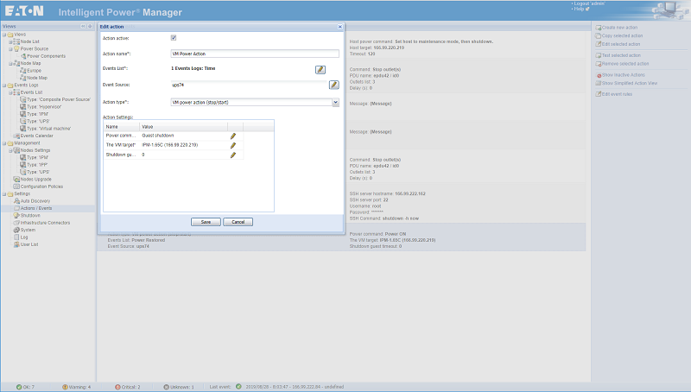Edit the VM target setting with its pencil
This screenshot has width=691, height=392.
(233, 145)
